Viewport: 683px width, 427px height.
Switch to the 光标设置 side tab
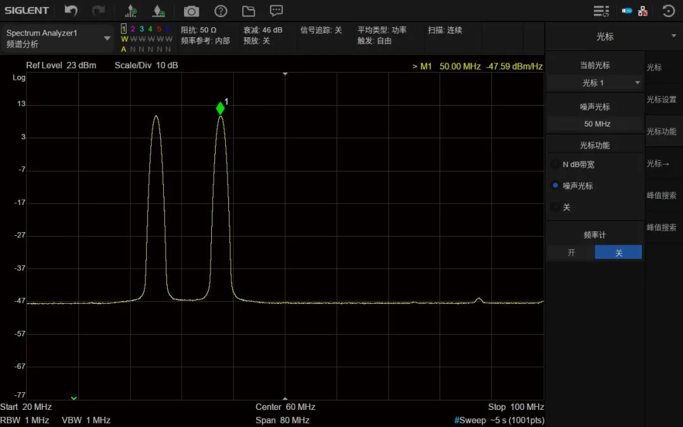point(661,99)
